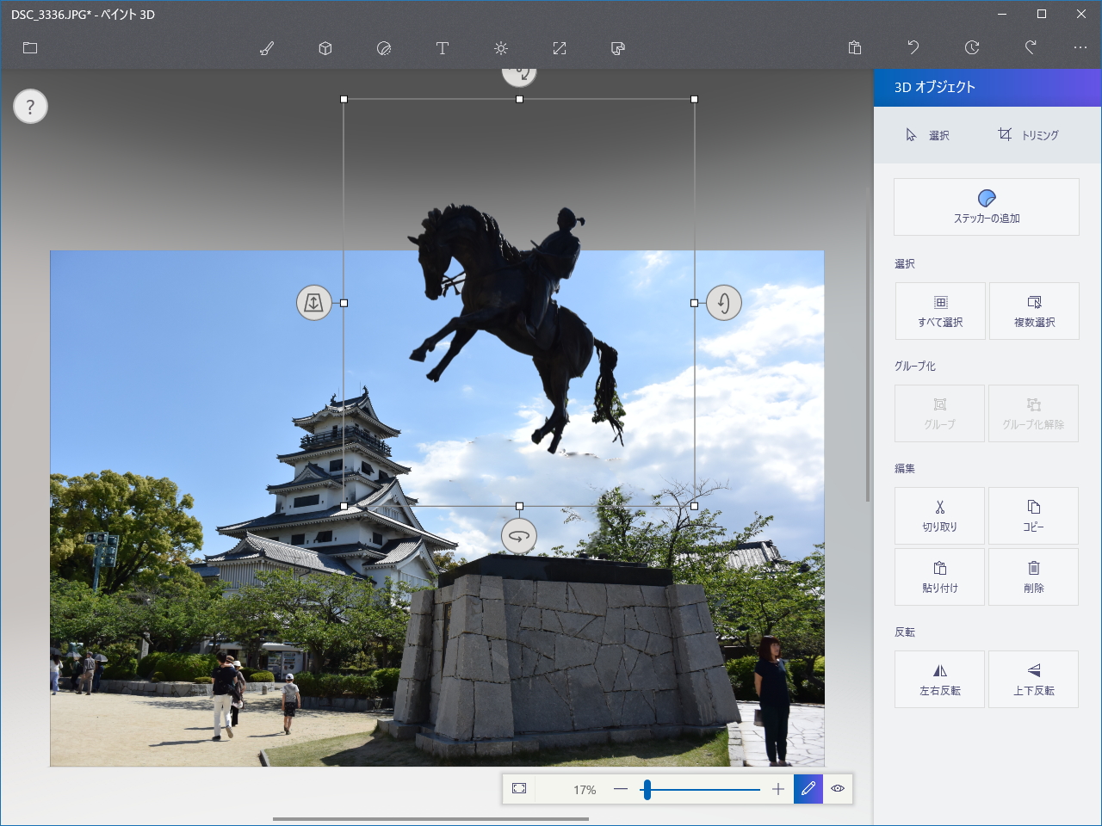Viewport: 1102px width, 826px height.
Task: Open the History panel
Action: (972, 48)
